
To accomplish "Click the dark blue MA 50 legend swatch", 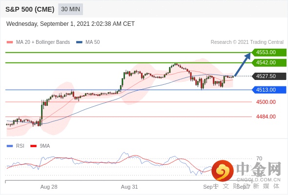I will [79, 42].
